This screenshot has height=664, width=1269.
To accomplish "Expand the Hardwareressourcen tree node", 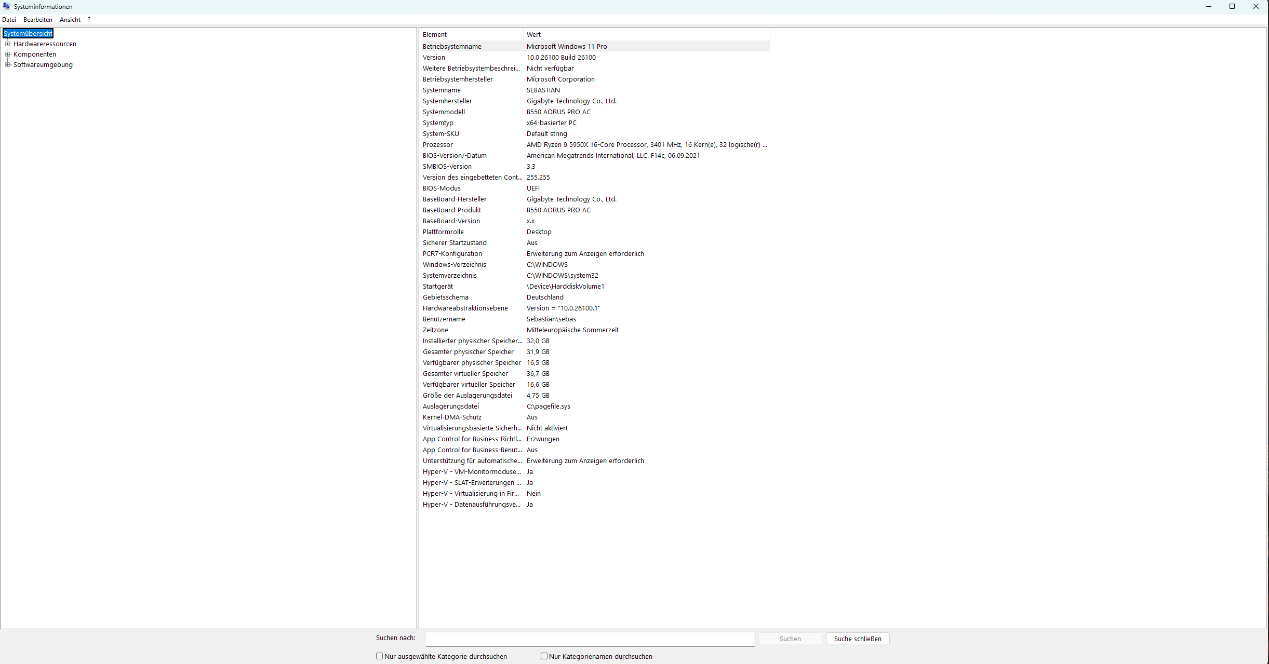I will (8, 44).
